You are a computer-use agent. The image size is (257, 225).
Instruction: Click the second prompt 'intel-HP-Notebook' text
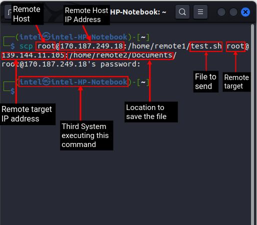click(89, 82)
